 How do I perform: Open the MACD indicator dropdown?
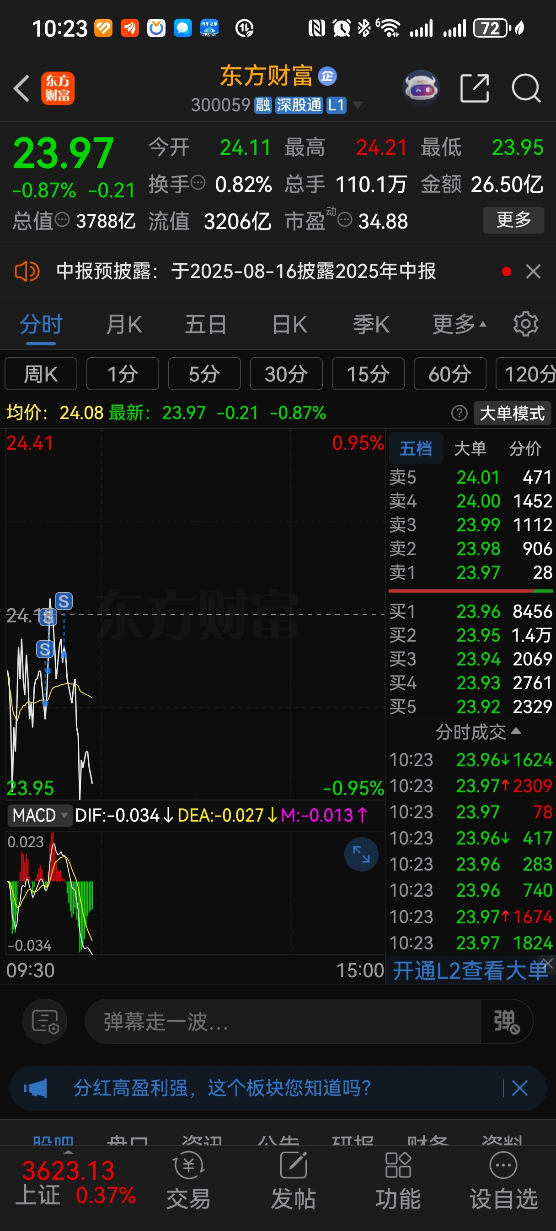(x=40, y=815)
